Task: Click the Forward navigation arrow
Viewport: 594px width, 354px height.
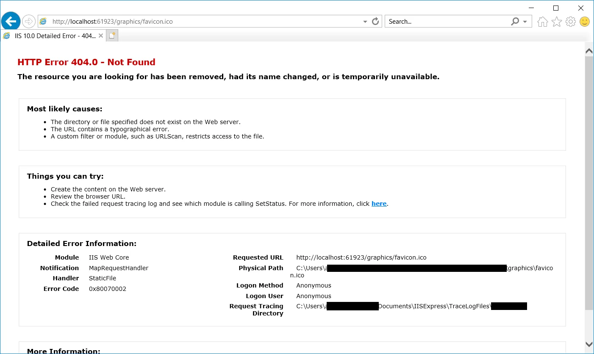Action: coord(28,21)
